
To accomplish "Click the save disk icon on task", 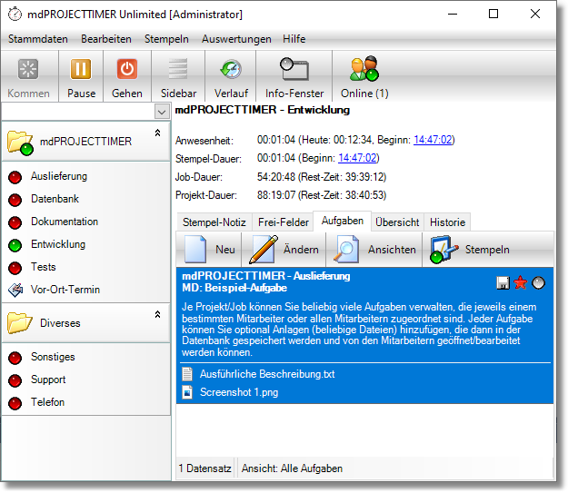I will [503, 282].
